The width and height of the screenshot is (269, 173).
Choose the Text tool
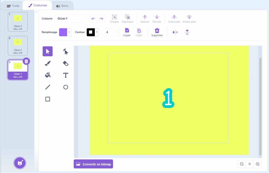pyautogui.click(x=66, y=75)
